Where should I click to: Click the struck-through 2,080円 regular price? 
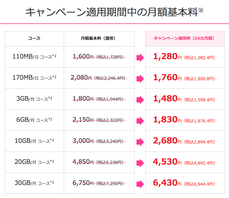tap(81, 78)
